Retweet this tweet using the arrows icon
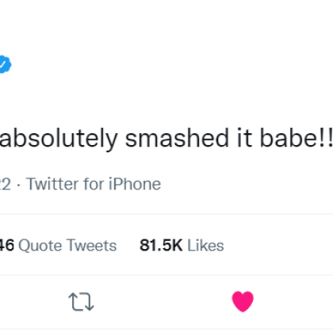Image resolution: width=333 pixels, height=333 pixels. (x=81, y=301)
